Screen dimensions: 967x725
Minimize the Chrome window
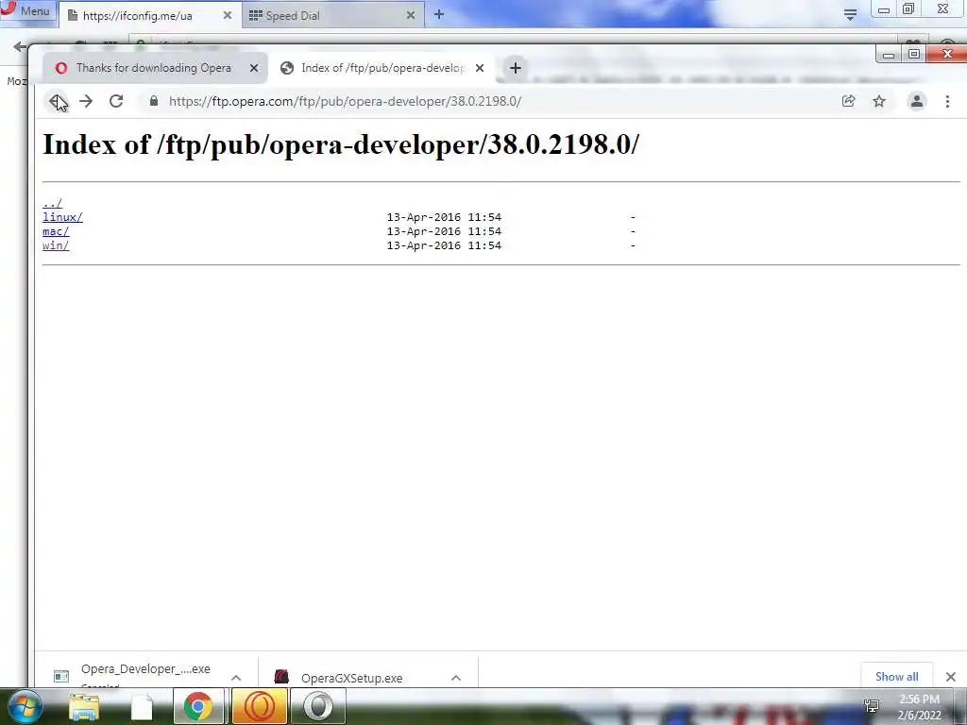[888, 54]
